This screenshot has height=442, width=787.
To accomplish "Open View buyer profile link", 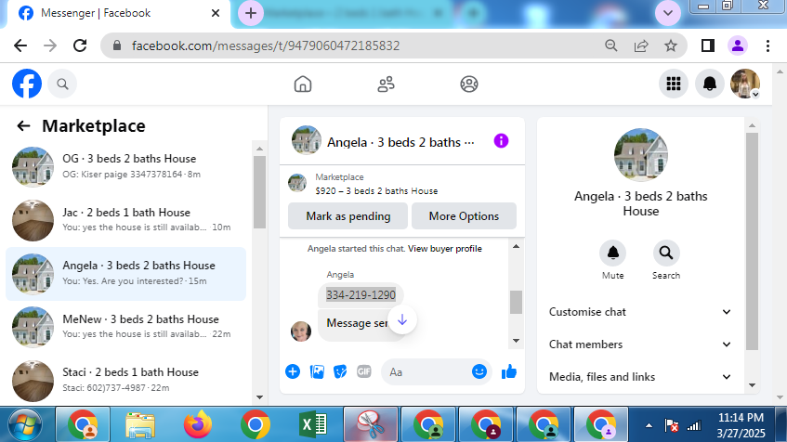I will [x=445, y=248].
